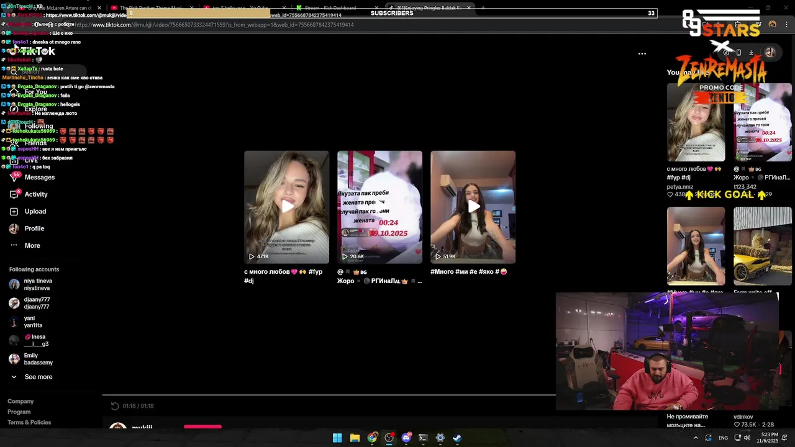Open the 'Жоро РГИнаЛ' caption under middle video
Image resolution: width=795 pixels, height=447 pixels.
point(379,276)
